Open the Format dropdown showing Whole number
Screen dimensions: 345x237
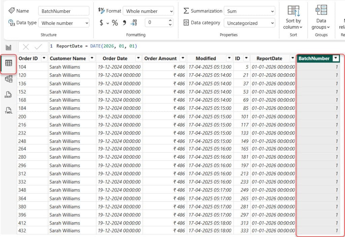(x=148, y=11)
